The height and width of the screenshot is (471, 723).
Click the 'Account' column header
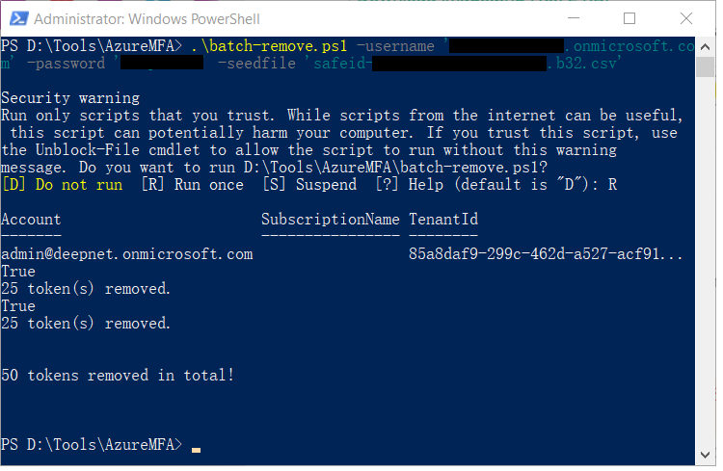pyautogui.click(x=31, y=220)
